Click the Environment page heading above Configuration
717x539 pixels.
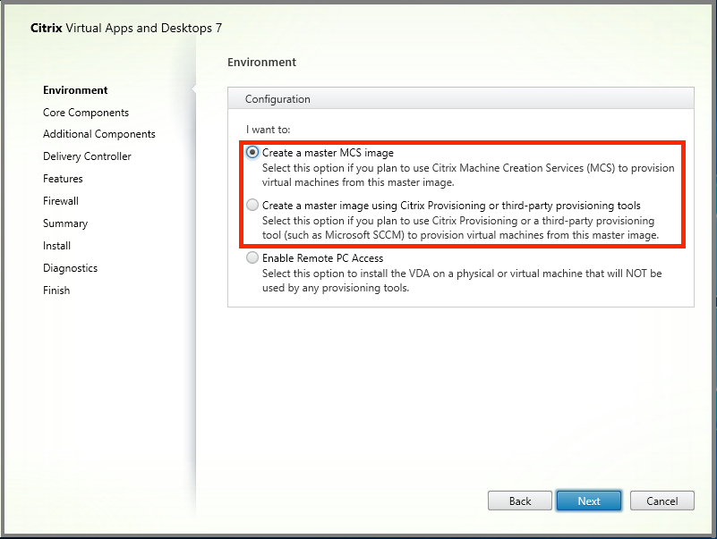point(261,63)
